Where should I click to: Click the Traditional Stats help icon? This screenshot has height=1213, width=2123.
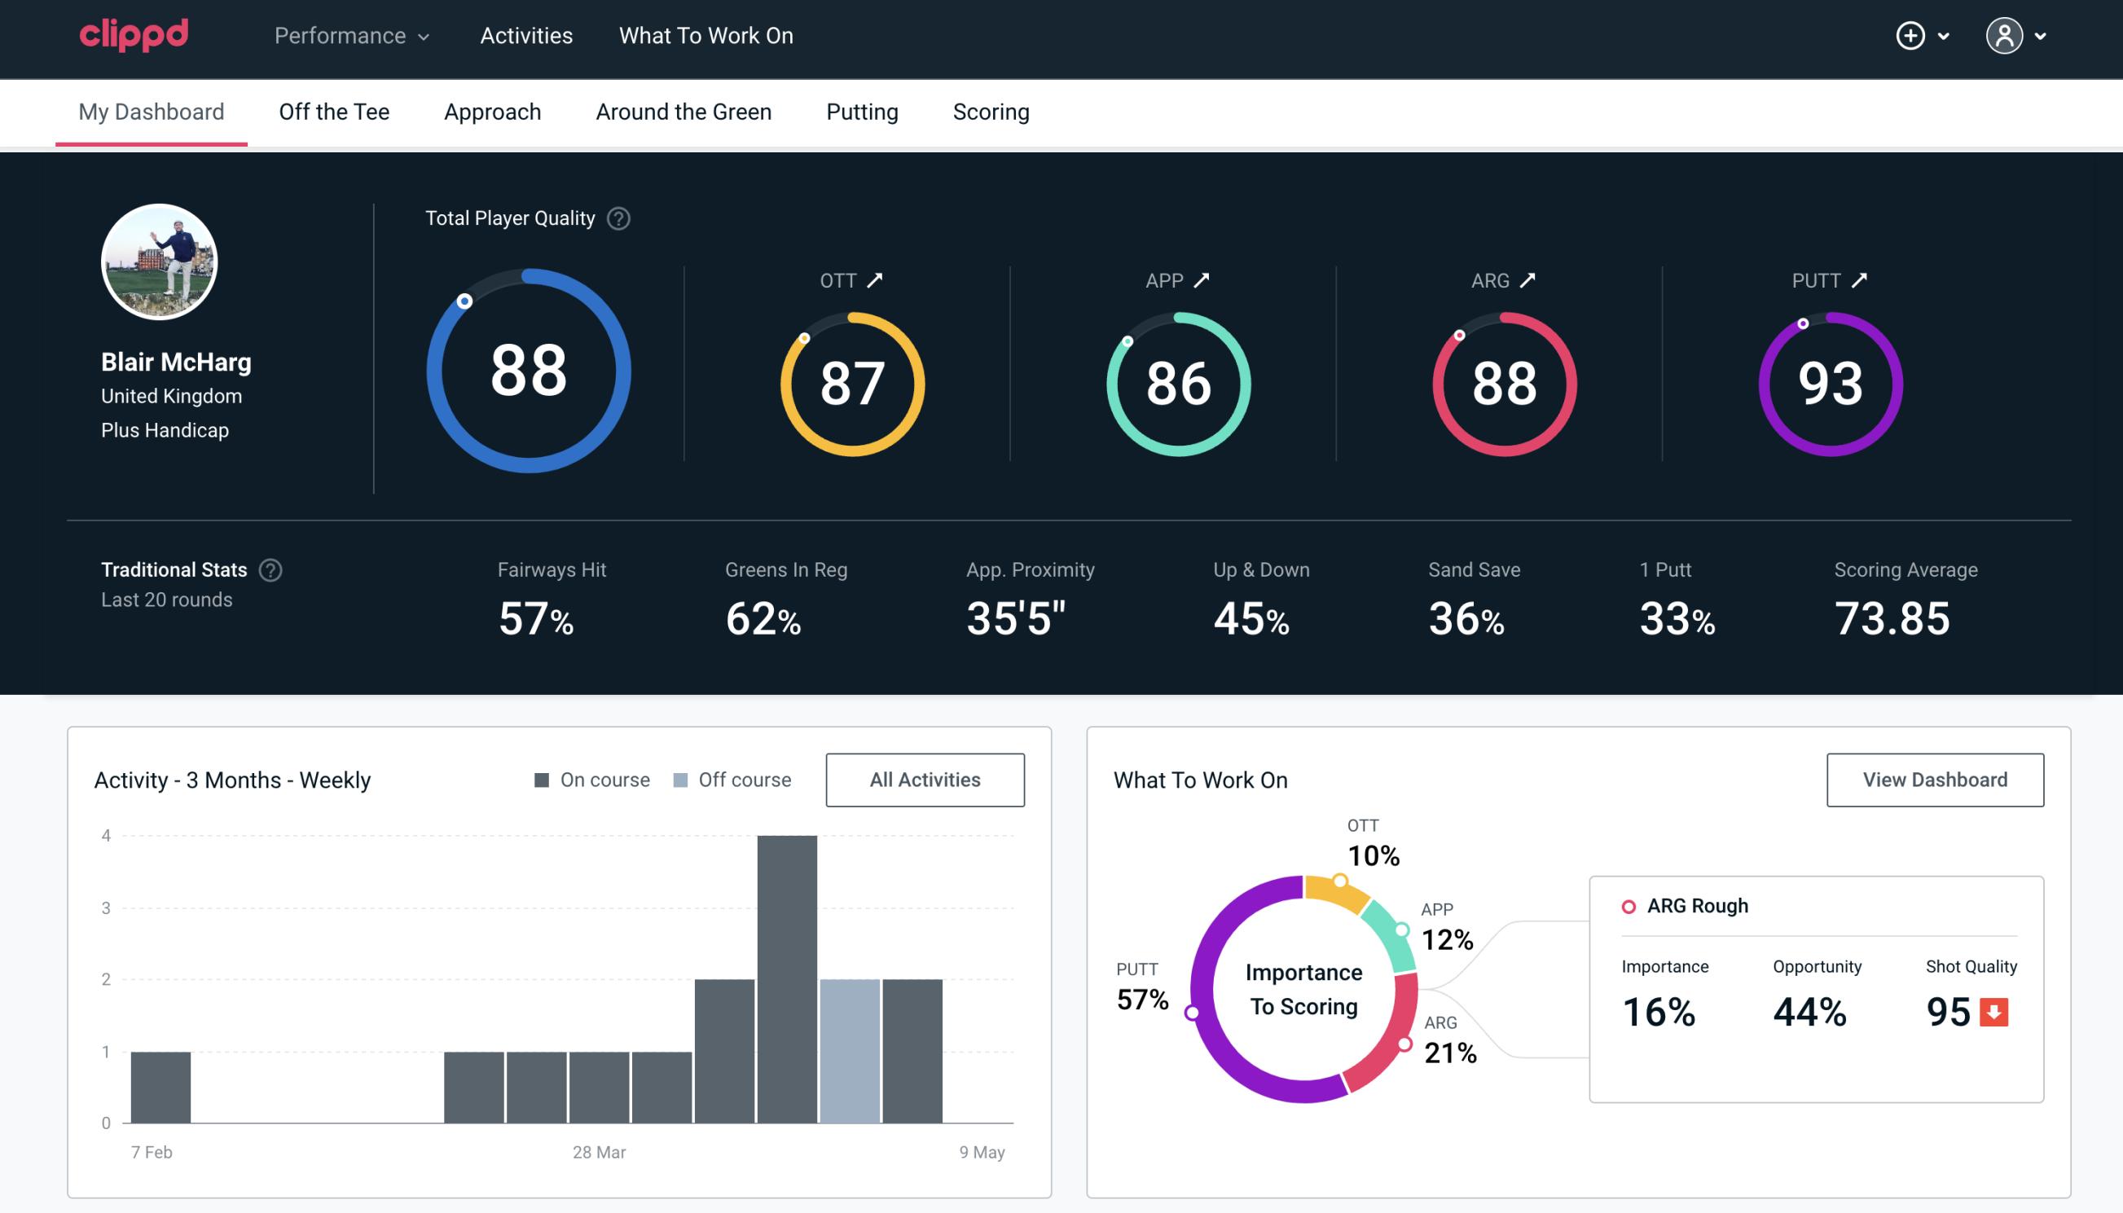[271, 569]
